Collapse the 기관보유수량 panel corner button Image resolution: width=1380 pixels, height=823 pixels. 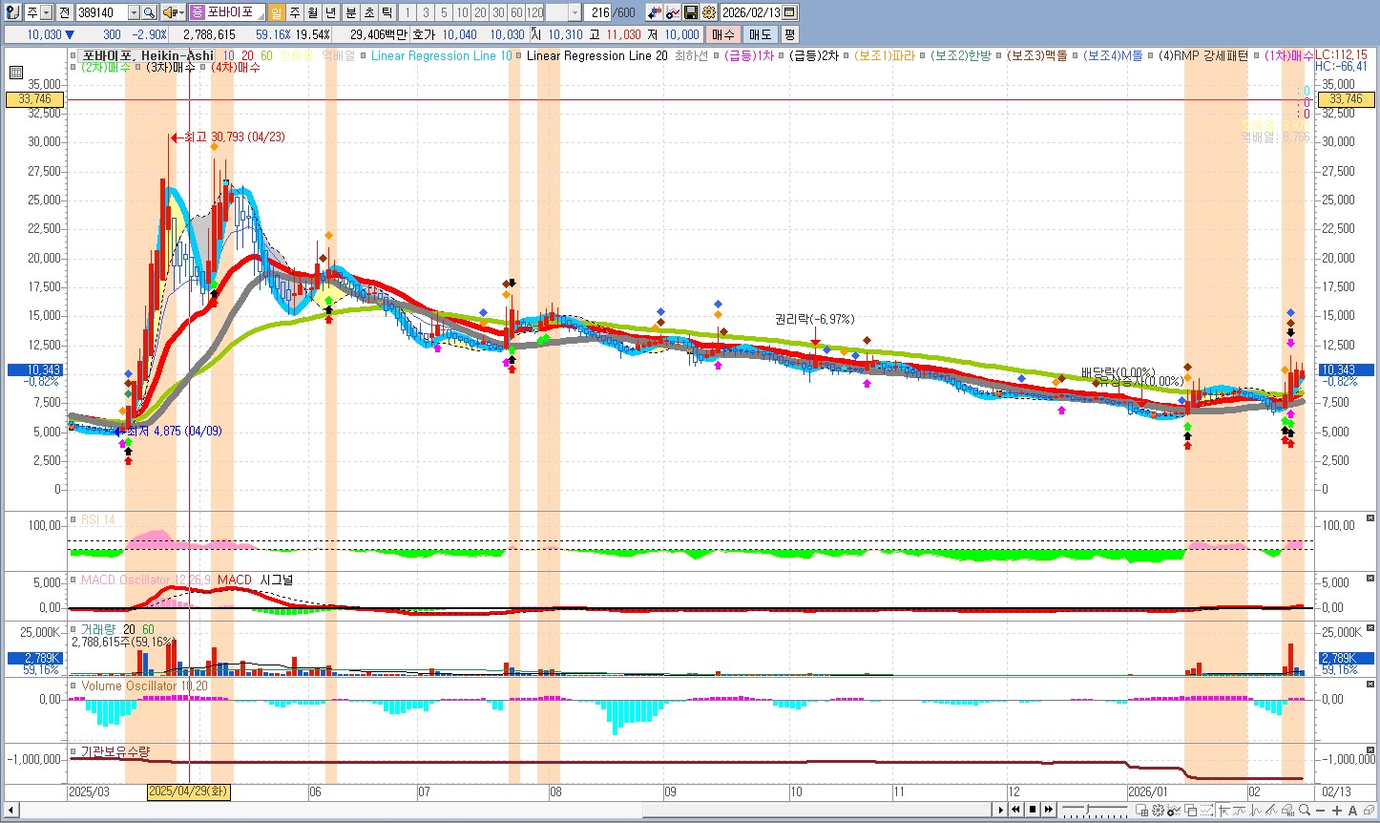[x=1370, y=750]
